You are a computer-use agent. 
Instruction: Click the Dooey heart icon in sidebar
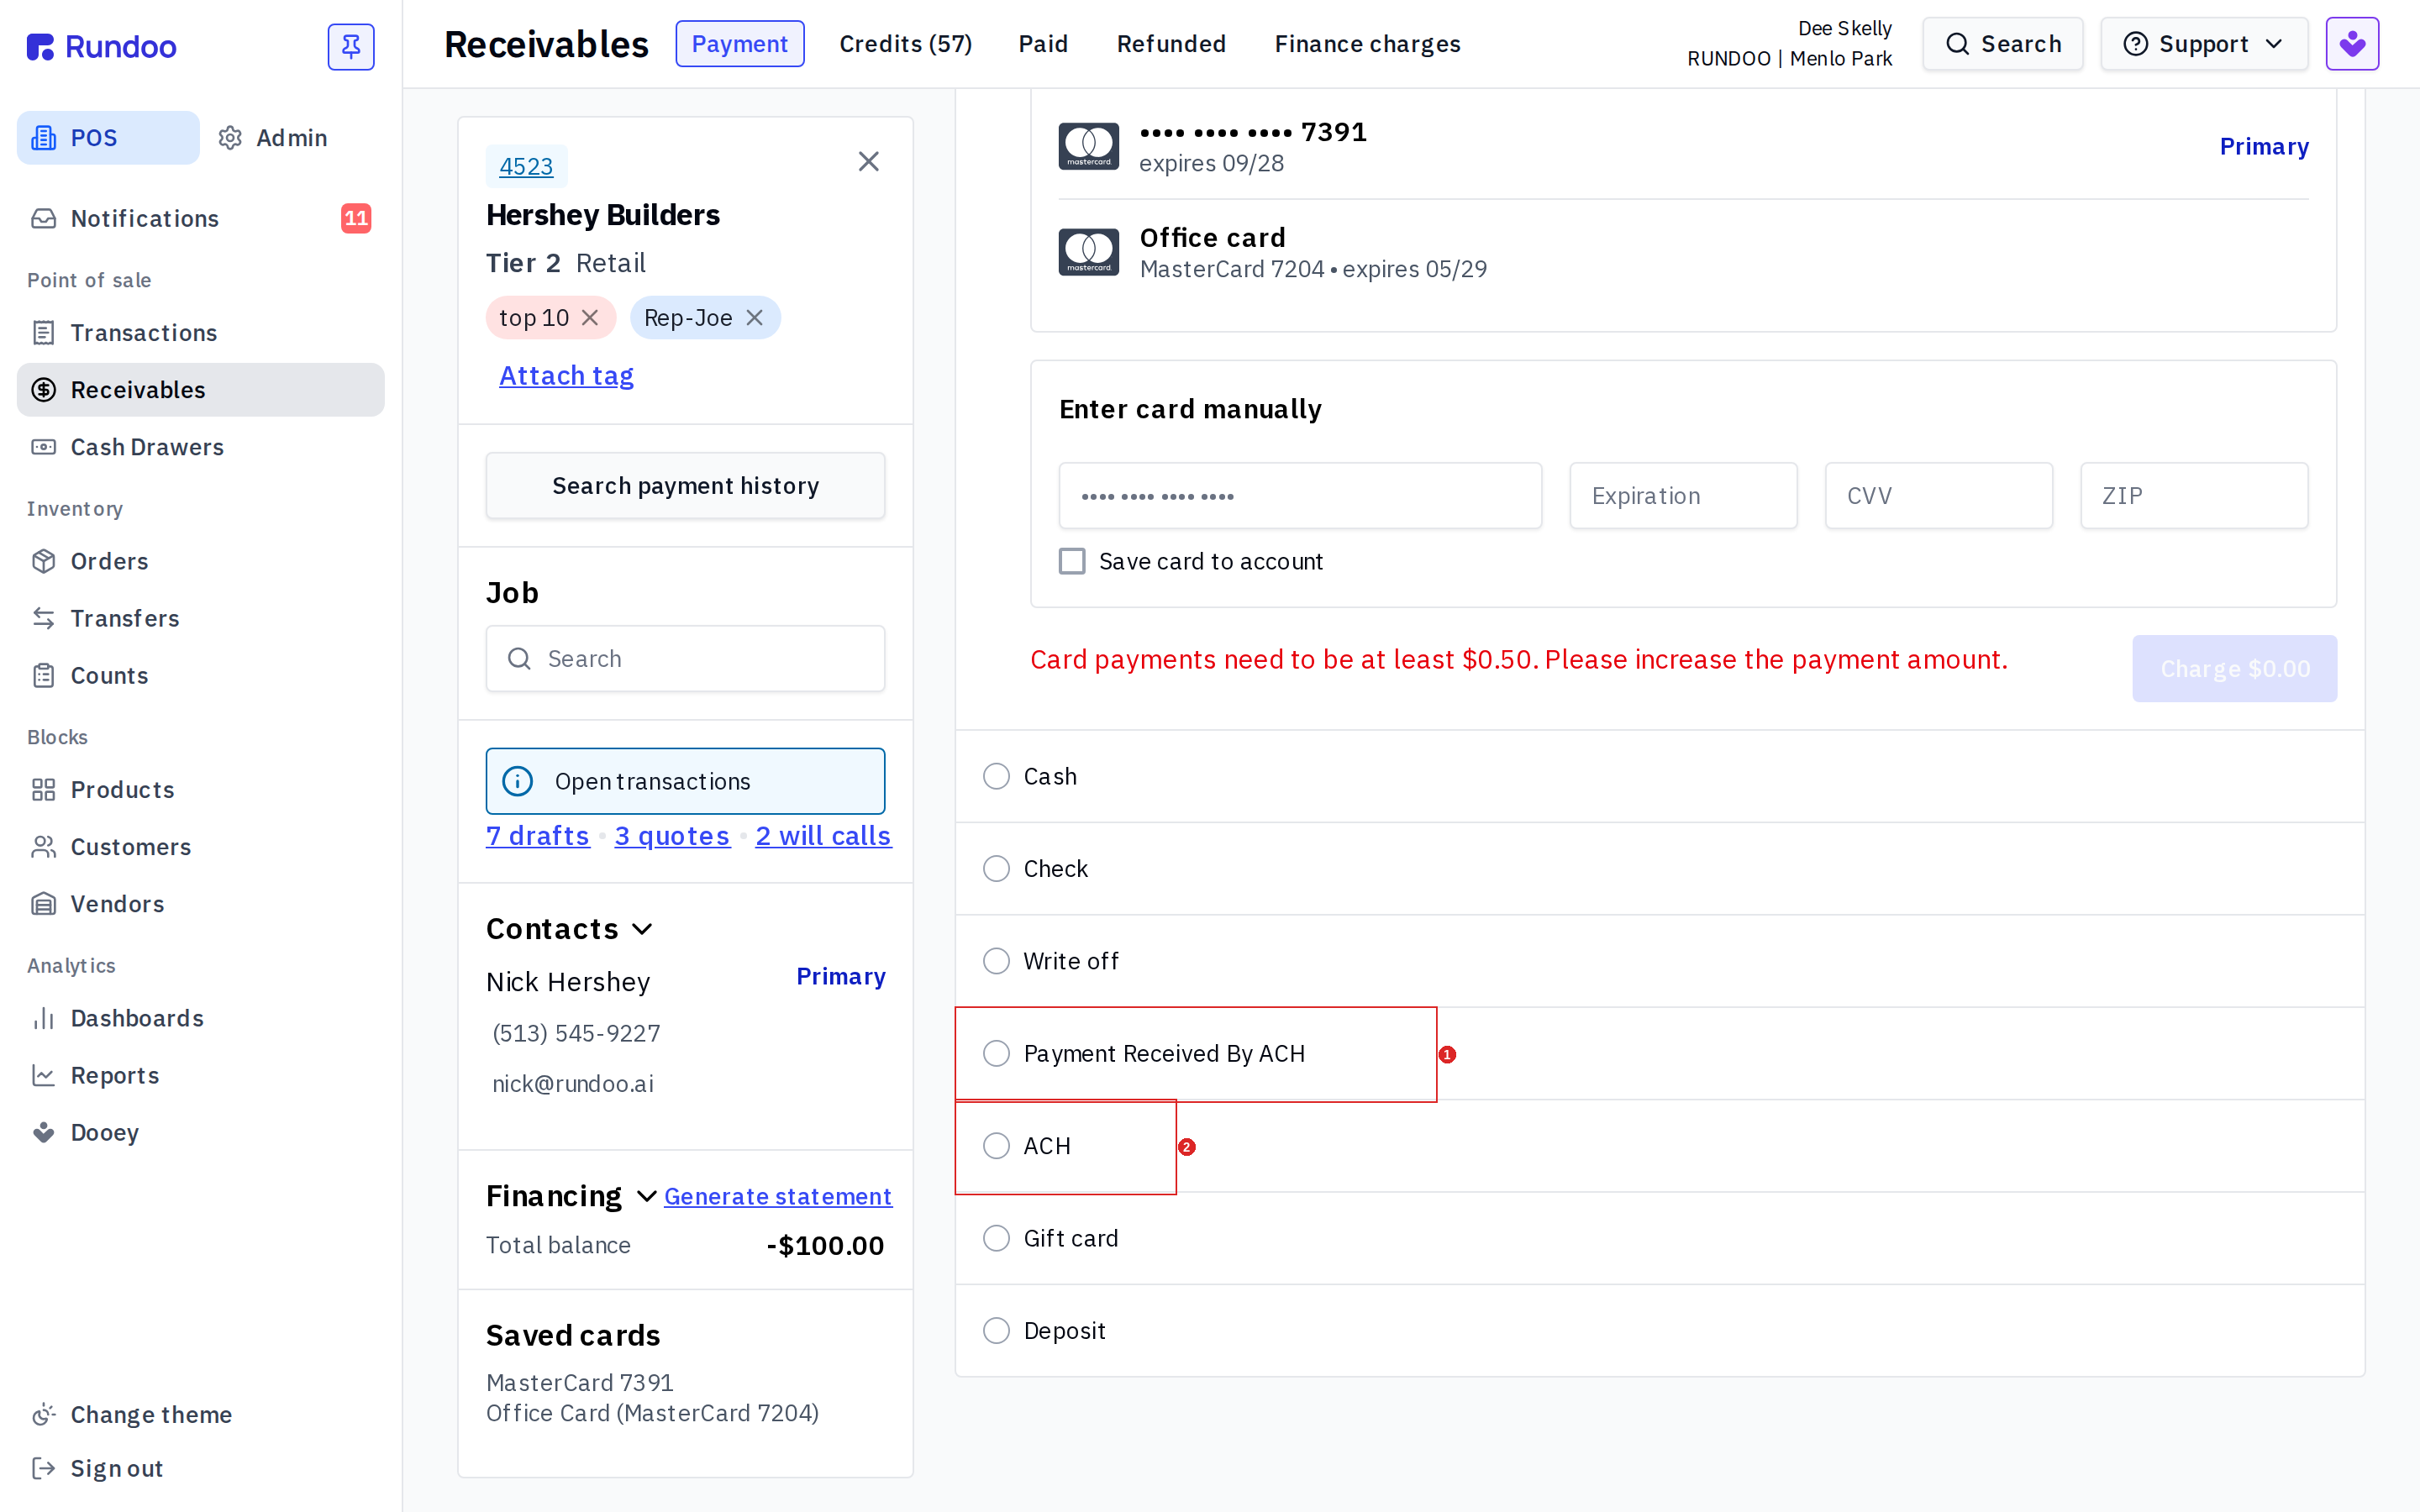(x=43, y=1132)
